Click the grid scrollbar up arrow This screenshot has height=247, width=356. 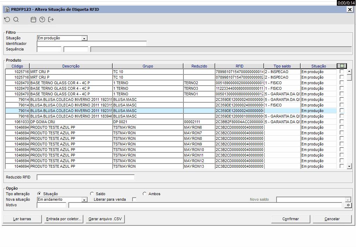tap(349, 72)
